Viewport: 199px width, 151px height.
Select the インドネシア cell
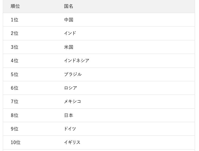(x=77, y=61)
